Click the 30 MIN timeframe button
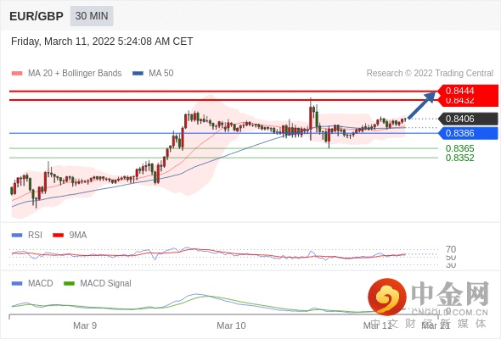The image size is (501, 339). tap(92, 16)
